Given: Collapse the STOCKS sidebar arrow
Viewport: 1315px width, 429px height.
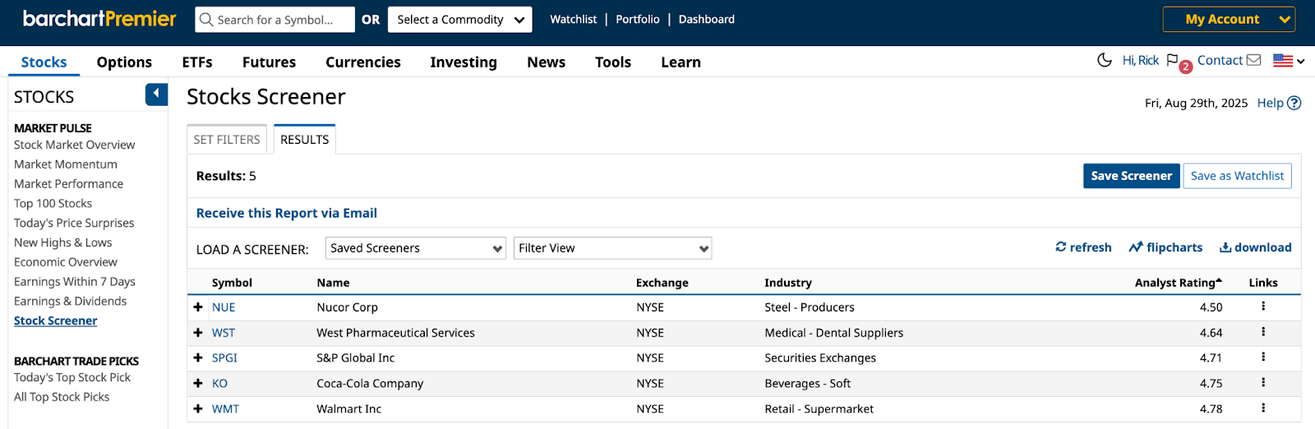Looking at the screenshot, I should 156,95.
